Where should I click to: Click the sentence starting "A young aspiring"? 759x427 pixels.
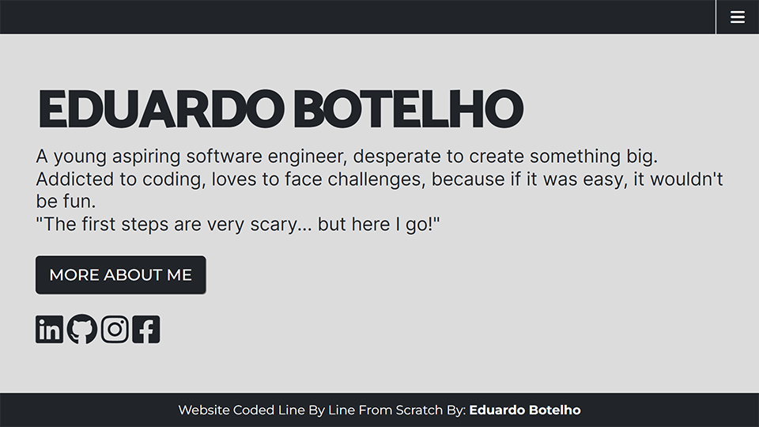pyautogui.click(x=346, y=156)
